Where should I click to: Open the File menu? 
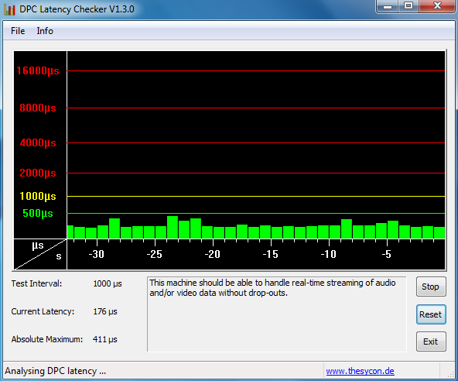pos(18,31)
